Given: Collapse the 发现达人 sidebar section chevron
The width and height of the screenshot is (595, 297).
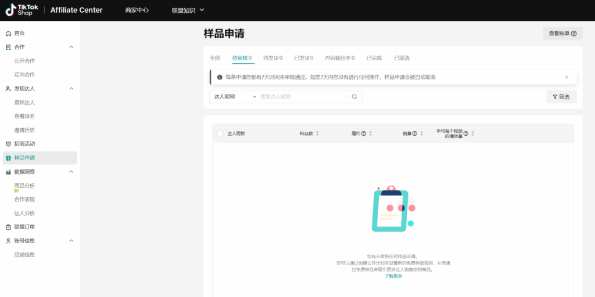Looking at the screenshot, I should tap(71, 89).
